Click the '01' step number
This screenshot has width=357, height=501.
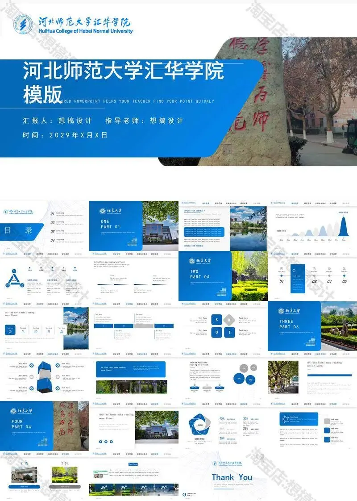coord(281,281)
